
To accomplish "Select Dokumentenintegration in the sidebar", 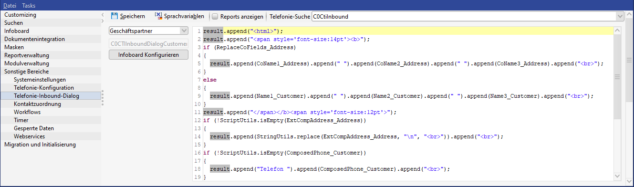I will pyautogui.click(x=34, y=39).
